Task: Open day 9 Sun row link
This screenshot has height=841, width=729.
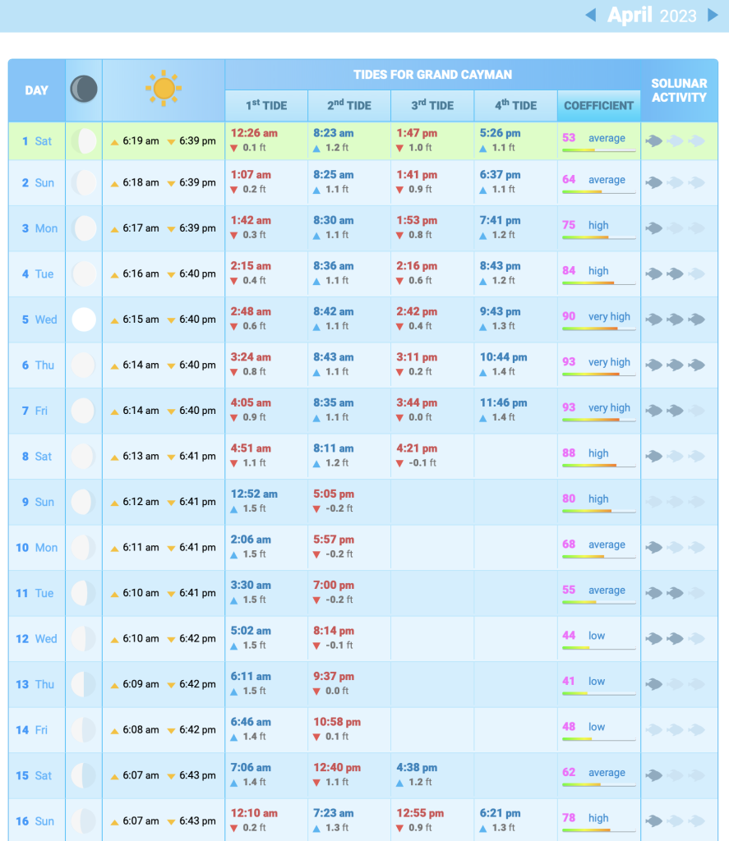Action: 36,502
